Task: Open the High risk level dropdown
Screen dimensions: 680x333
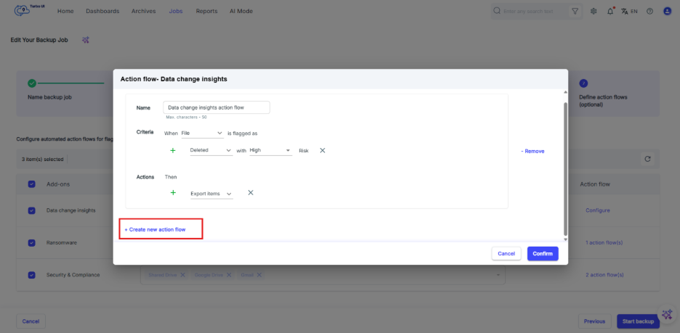Action: (x=270, y=150)
